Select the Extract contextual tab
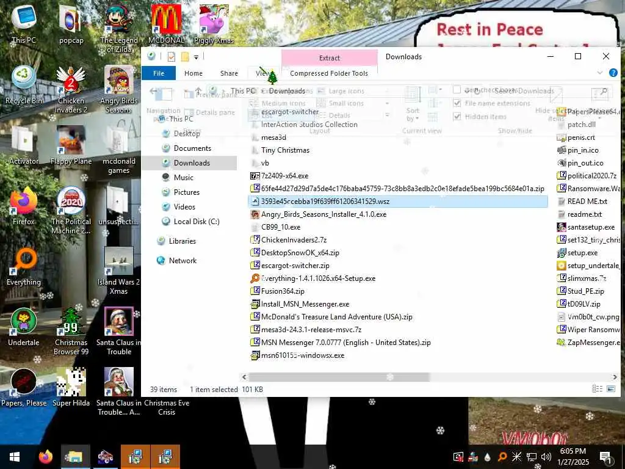Image resolution: width=625 pixels, height=469 pixels. click(329, 58)
